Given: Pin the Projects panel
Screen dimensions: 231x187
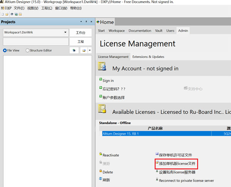Looking at the screenshot, I should click(x=86, y=22).
